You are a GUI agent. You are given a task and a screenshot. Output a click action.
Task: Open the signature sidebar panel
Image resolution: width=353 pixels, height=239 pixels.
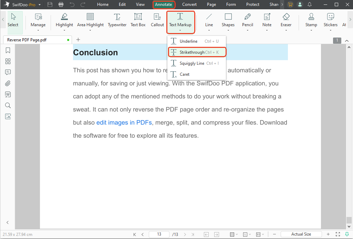[8, 116]
